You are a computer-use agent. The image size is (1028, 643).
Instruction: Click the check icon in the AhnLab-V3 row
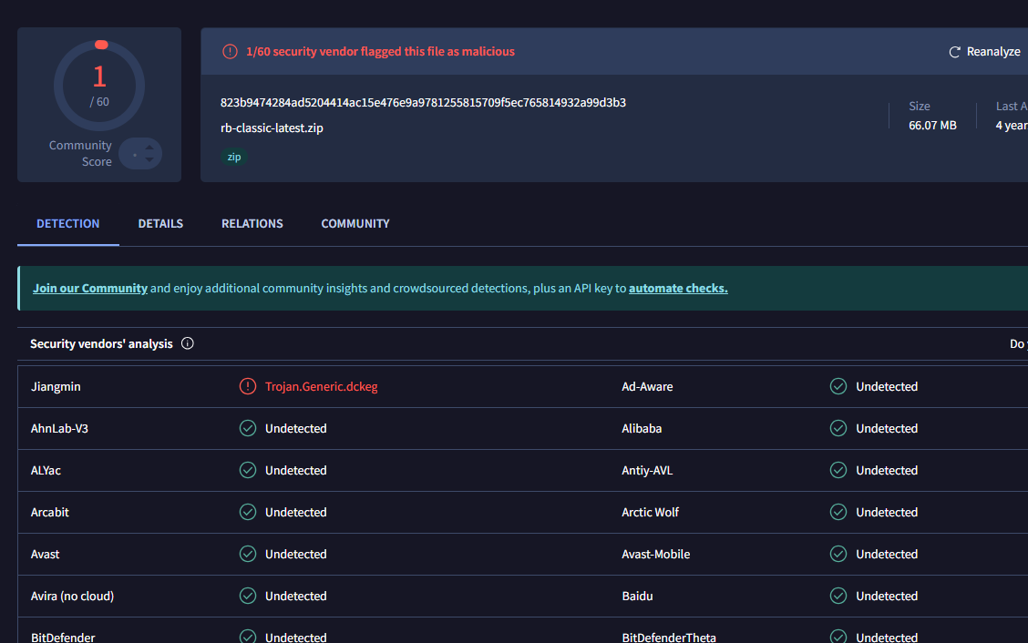[248, 428]
